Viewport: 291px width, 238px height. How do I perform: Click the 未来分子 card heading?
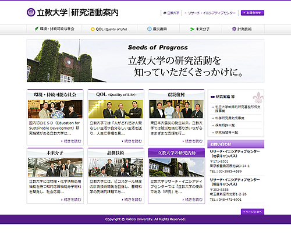(55, 153)
